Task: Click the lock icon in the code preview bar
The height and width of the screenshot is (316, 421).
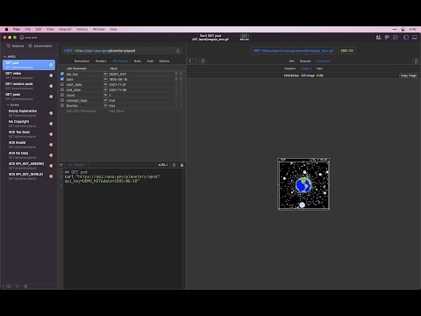Action: pyautogui.click(x=182, y=165)
